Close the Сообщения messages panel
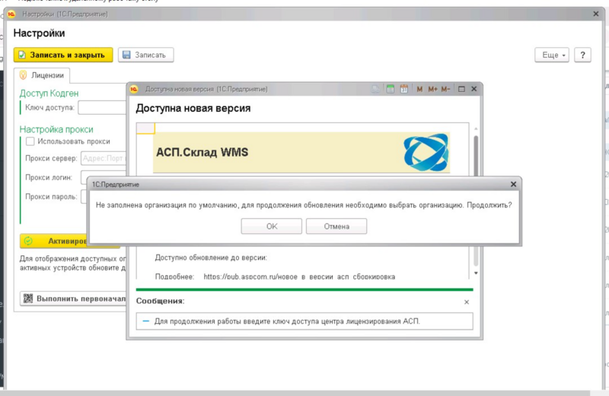Image resolution: width=609 pixels, height=396 pixels. coord(467,303)
